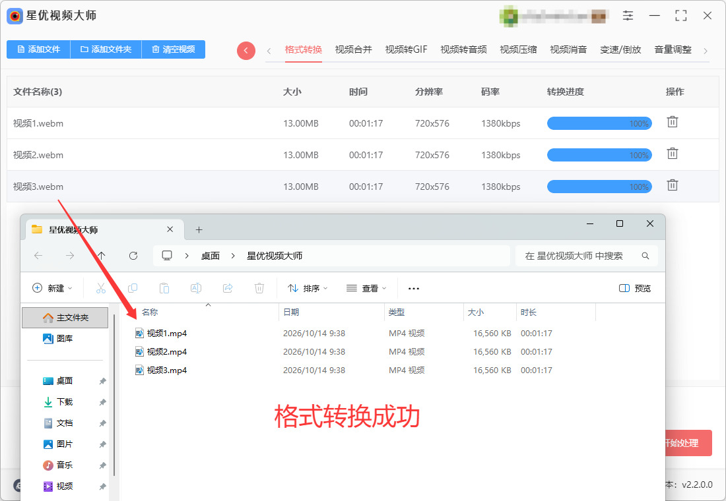Click the 清空视频 button

coord(173,49)
